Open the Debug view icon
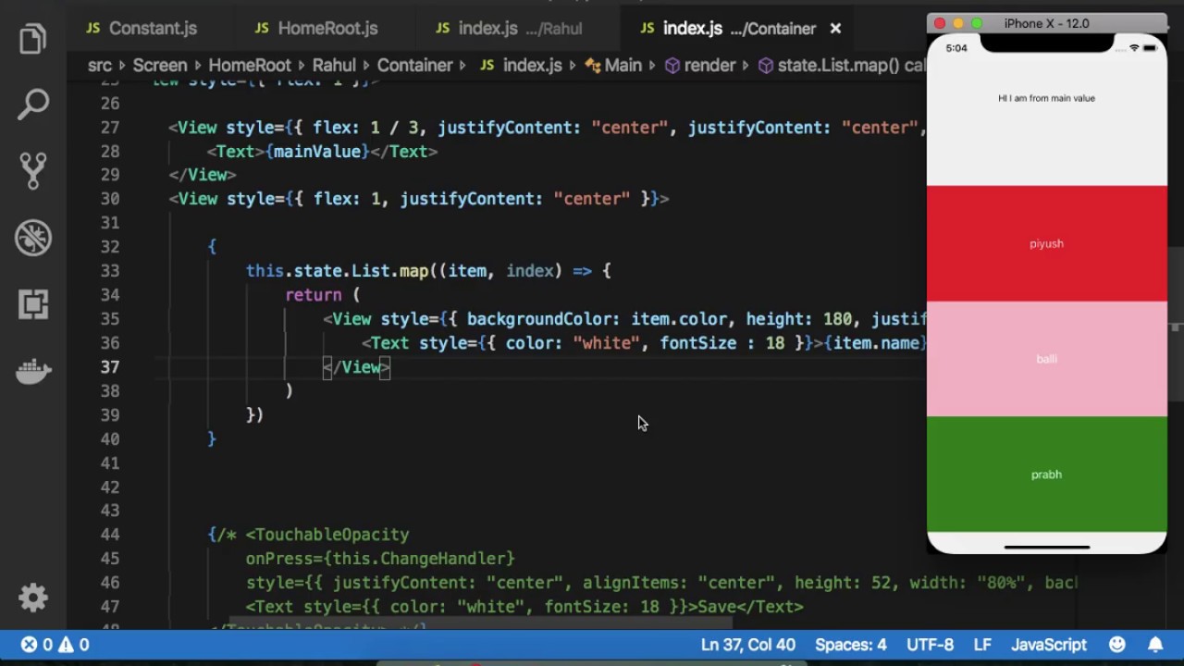 pyautogui.click(x=33, y=238)
